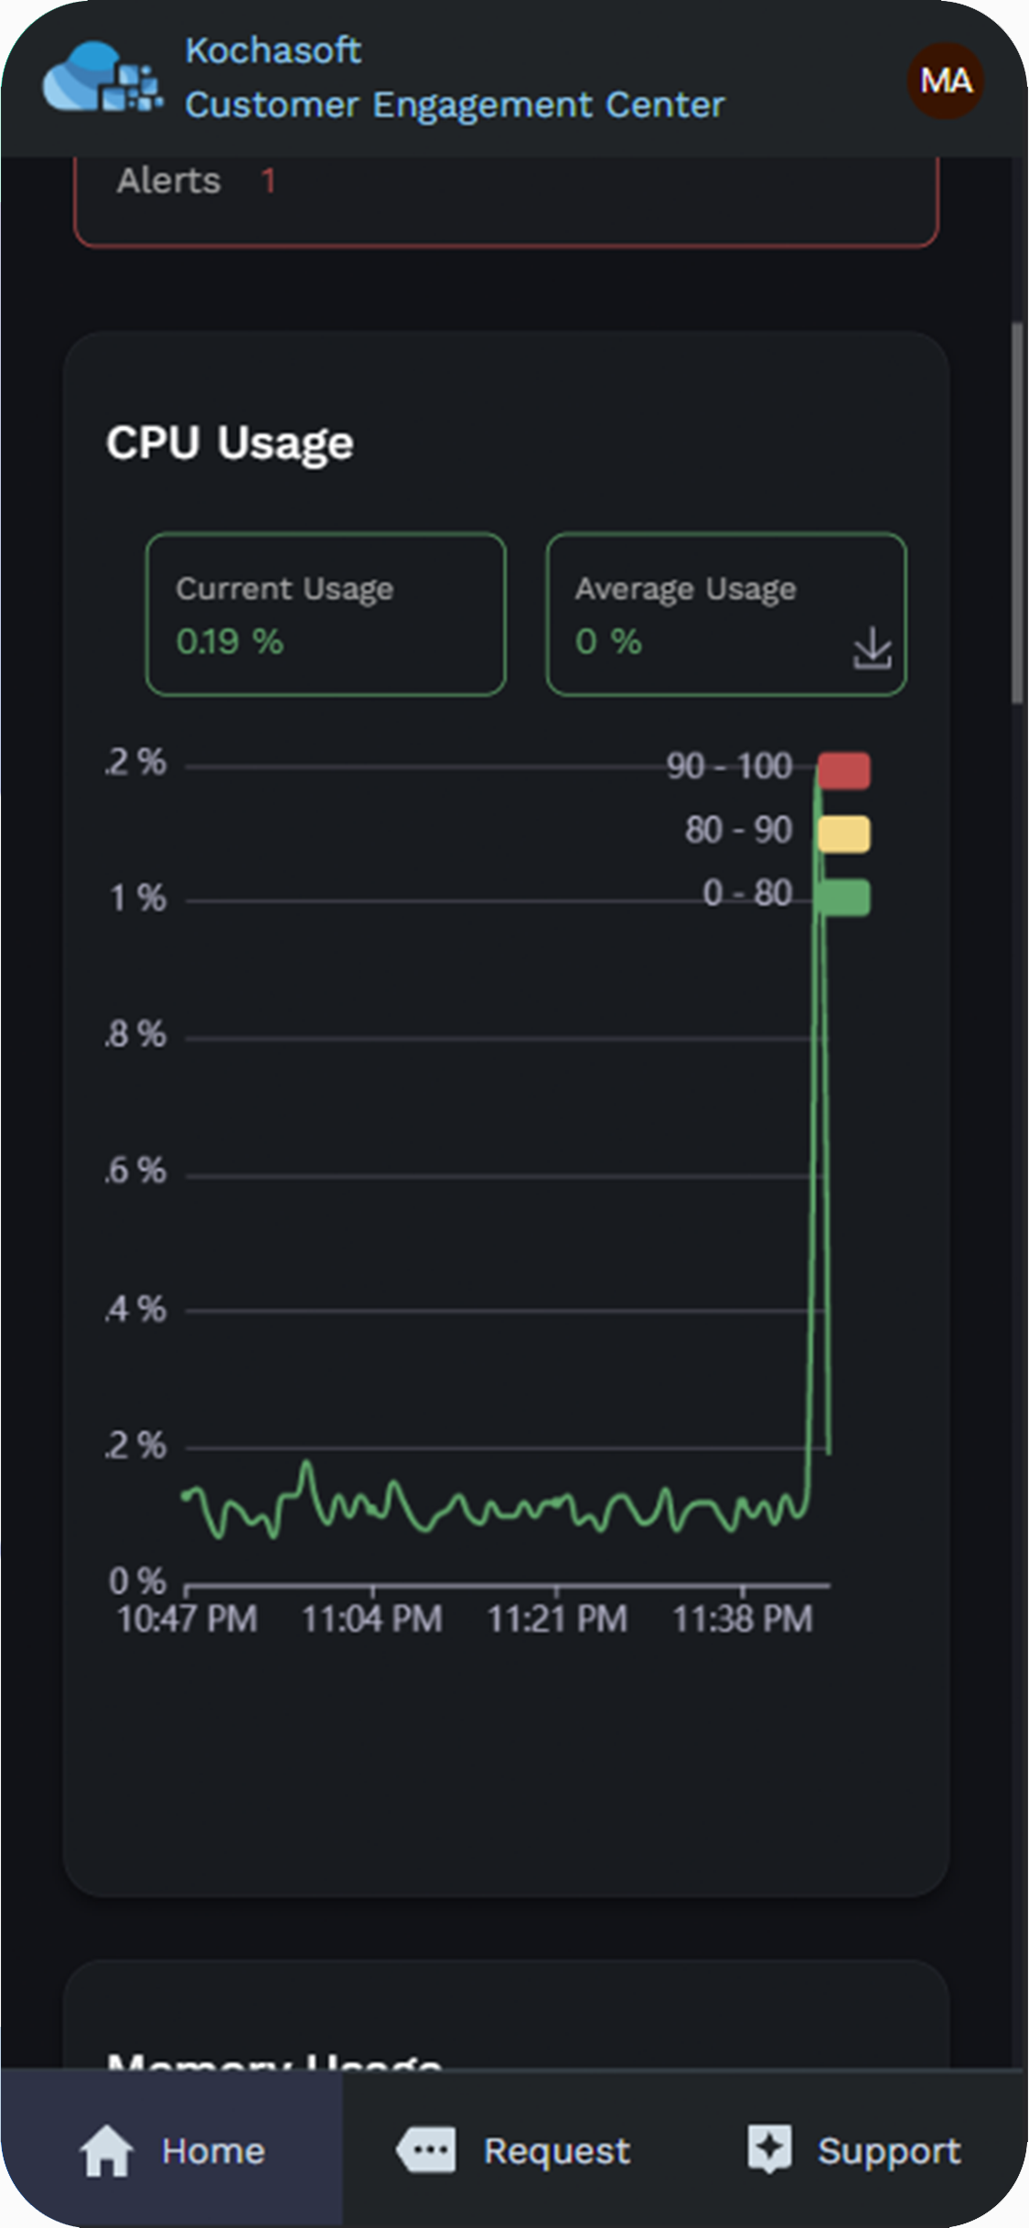
Task: Click the Customer Engagement Center title
Action: [455, 105]
